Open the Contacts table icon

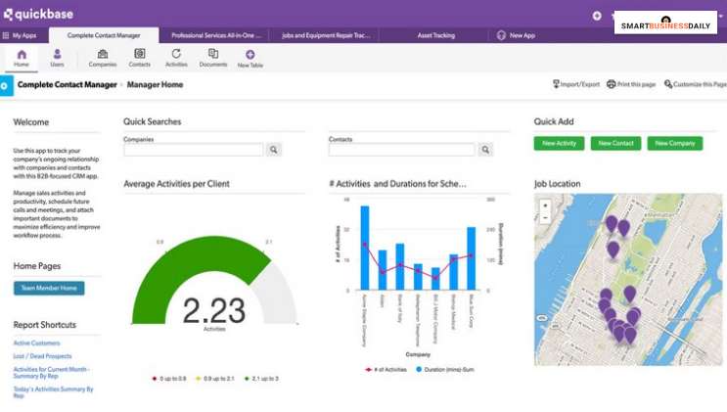tap(140, 59)
